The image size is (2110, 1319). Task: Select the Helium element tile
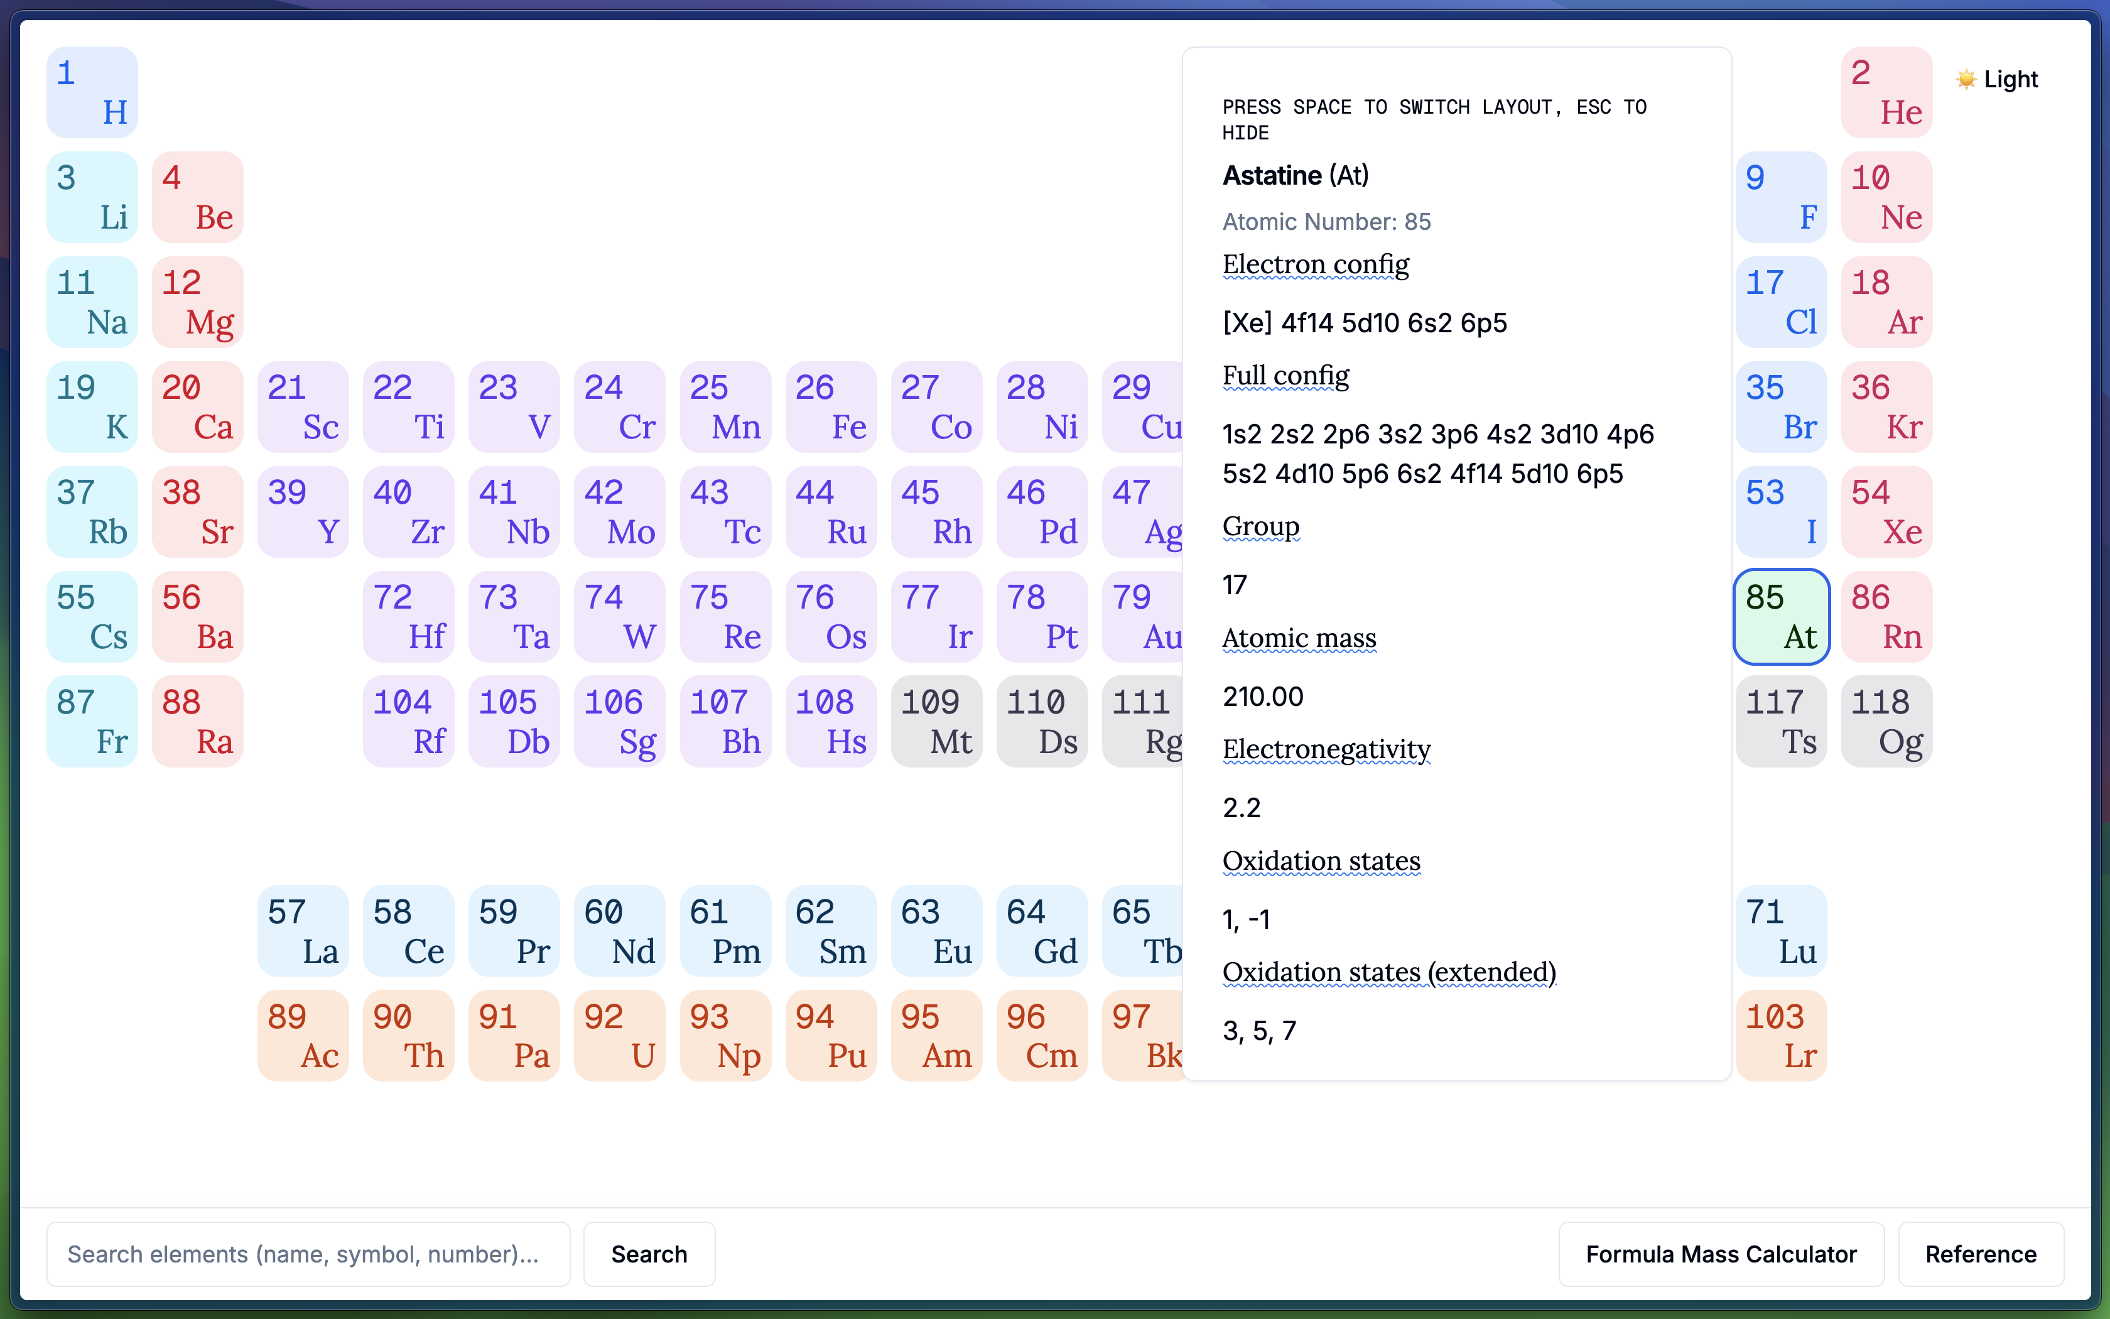click(1886, 92)
